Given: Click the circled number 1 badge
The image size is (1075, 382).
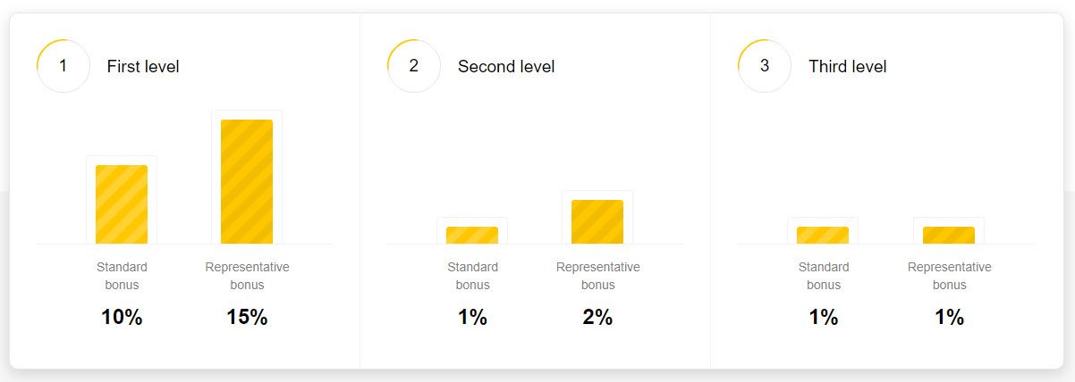Looking at the screenshot, I should click(x=63, y=66).
